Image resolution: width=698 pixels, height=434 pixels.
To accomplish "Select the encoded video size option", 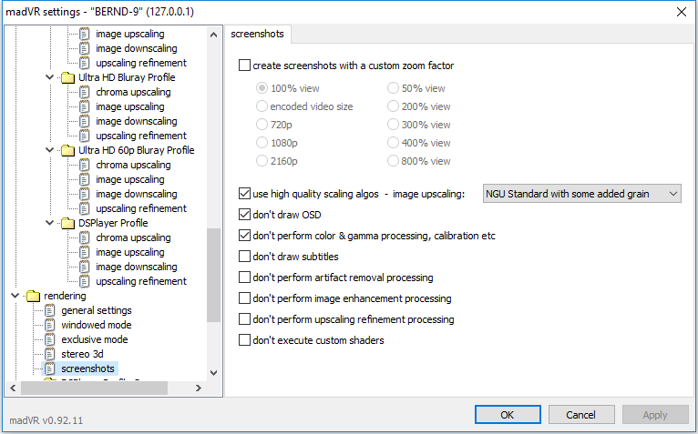I will pyautogui.click(x=262, y=106).
